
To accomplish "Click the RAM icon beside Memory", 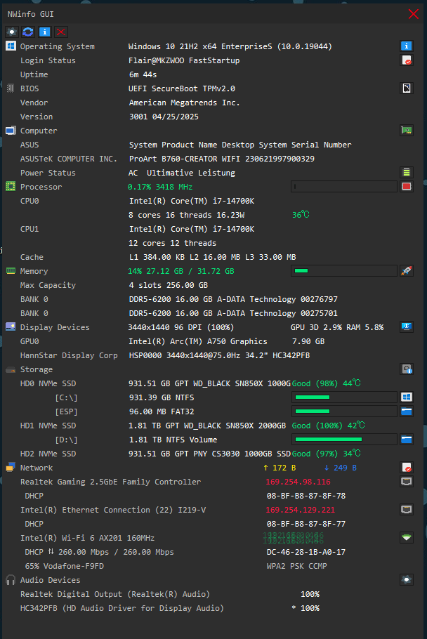I will coord(11,270).
